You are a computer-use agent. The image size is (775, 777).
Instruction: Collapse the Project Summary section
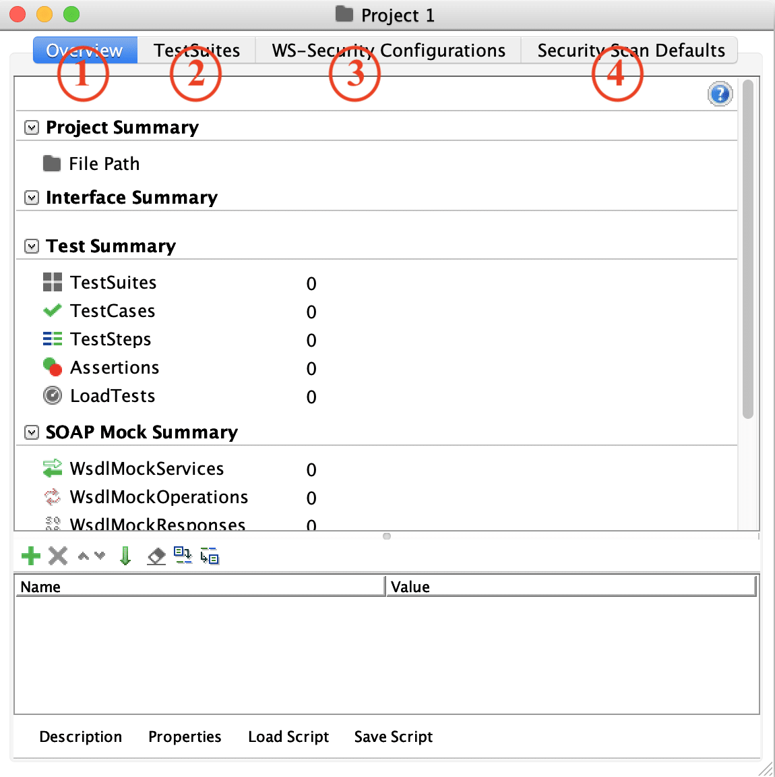[x=31, y=128]
